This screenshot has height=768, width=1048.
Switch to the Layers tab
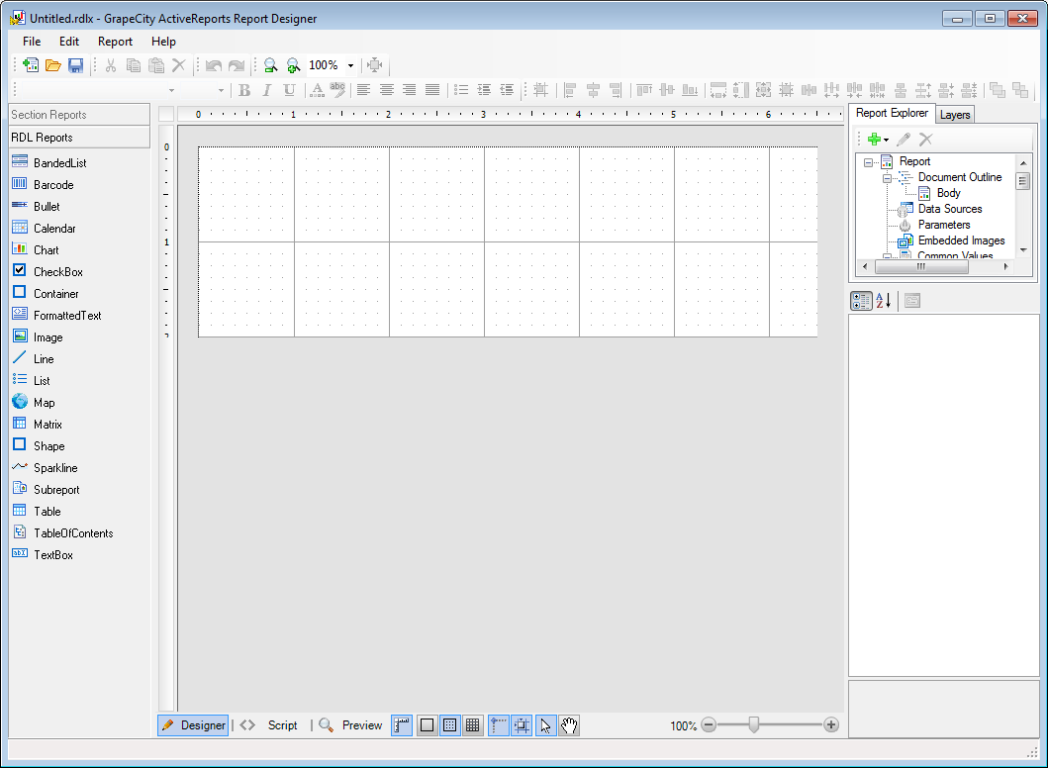(x=954, y=115)
